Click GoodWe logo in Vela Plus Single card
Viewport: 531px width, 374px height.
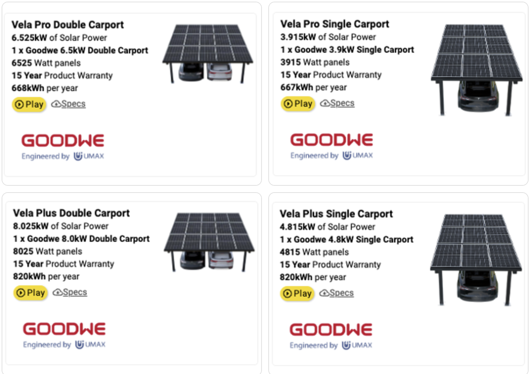coord(331,330)
